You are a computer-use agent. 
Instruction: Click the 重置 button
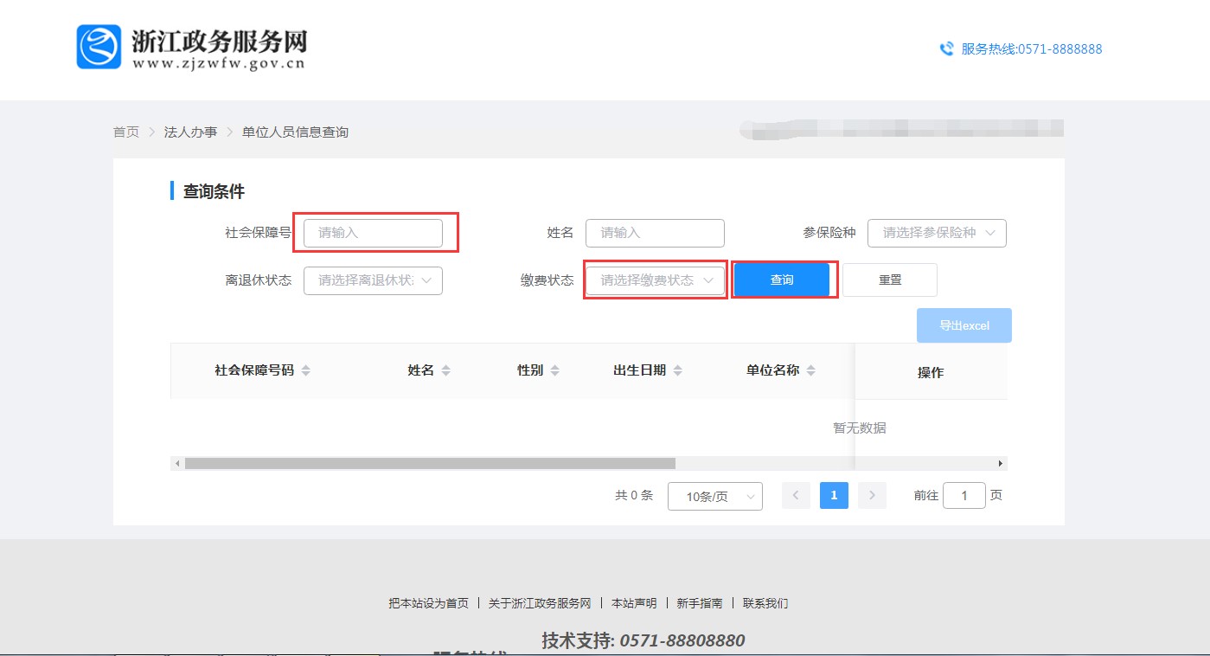tap(890, 280)
